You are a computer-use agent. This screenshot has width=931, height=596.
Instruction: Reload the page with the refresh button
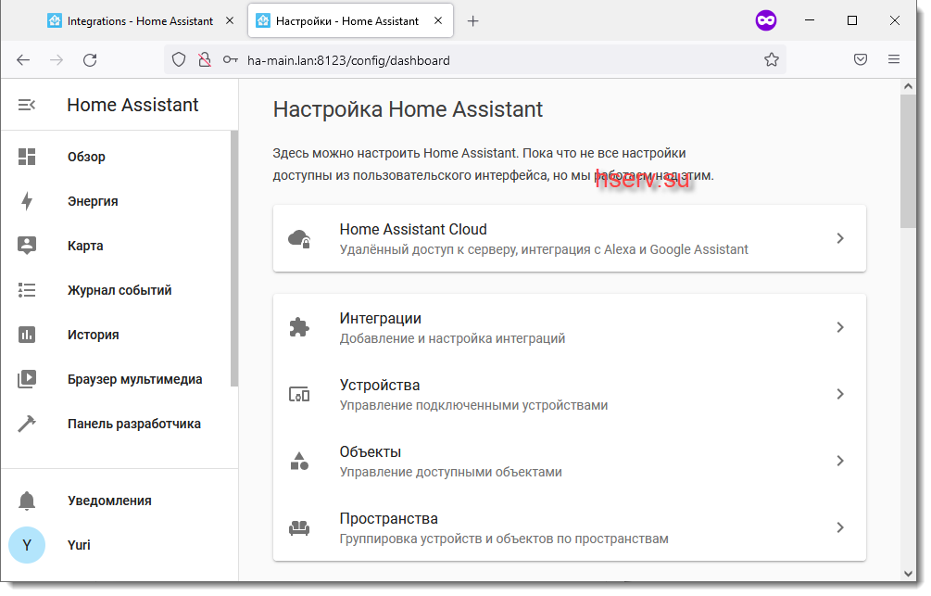[x=90, y=60]
